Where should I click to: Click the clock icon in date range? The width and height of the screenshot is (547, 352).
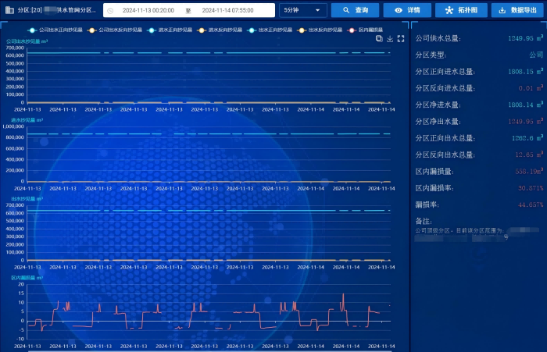tap(111, 10)
